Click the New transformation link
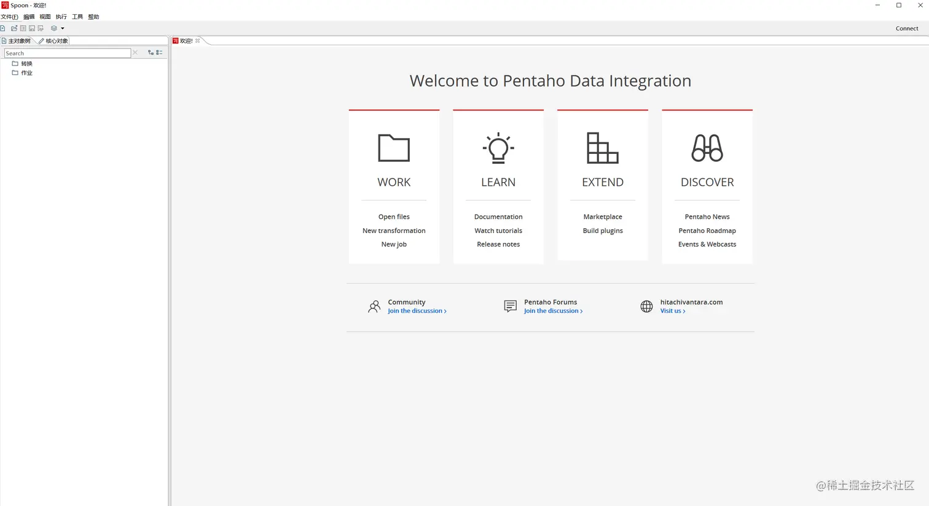This screenshot has height=506, width=929. 394,231
